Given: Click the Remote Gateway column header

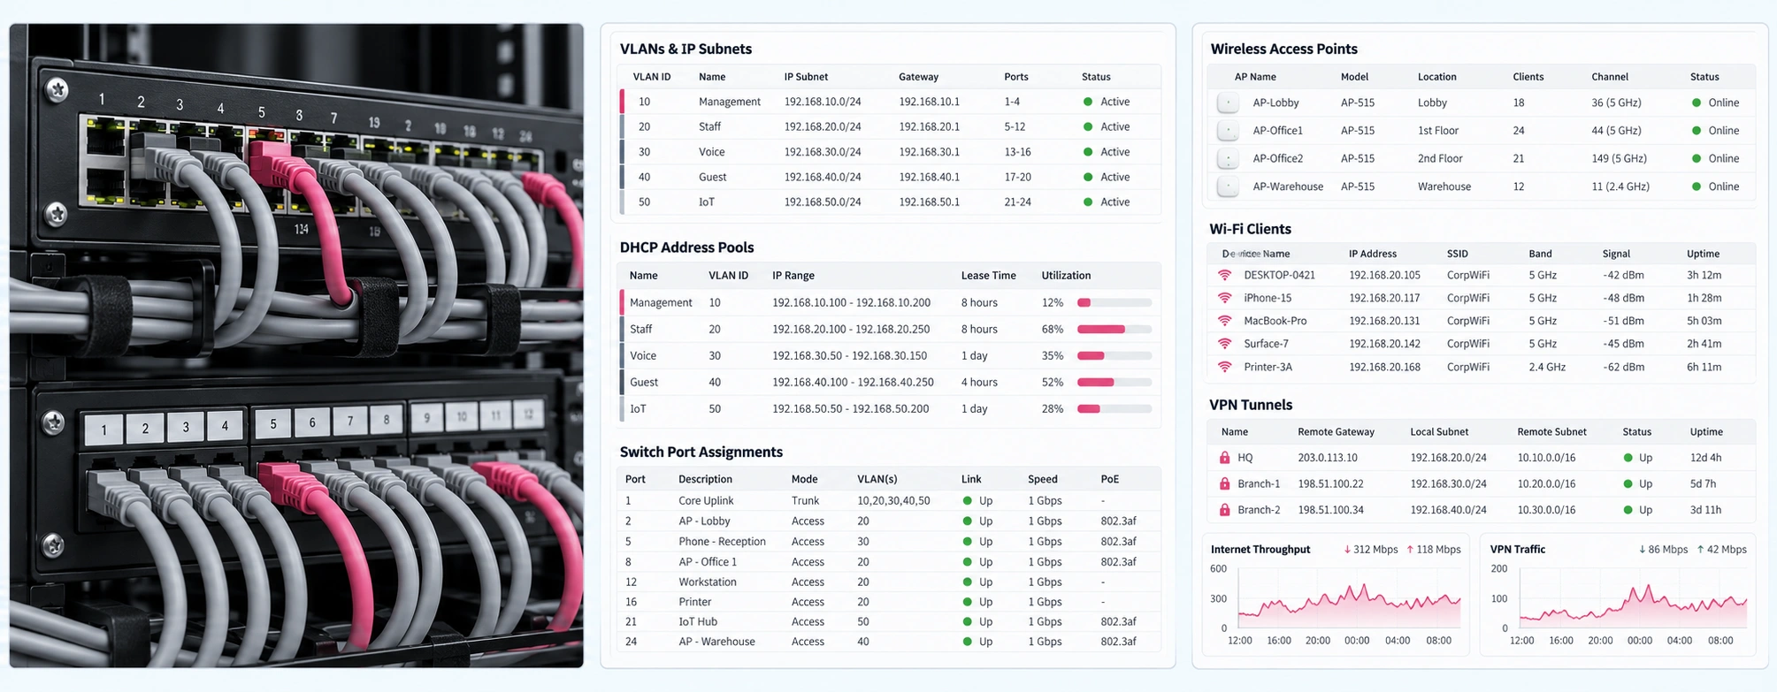Looking at the screenshot, I should pyautogui.click(x=1336, y=432).
